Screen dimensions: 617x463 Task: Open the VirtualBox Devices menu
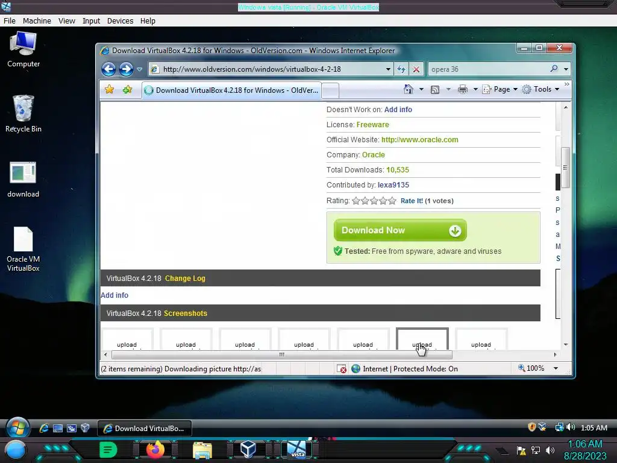click(x=120, y=21)
